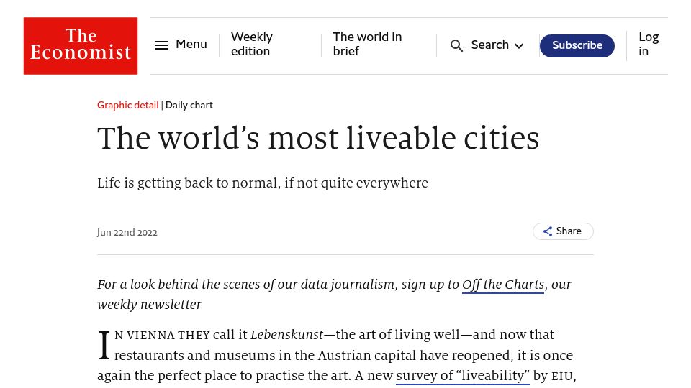The image size is (691, 388).
Task: Click the words weekly newsletter
Action: [x=150, y=305]
